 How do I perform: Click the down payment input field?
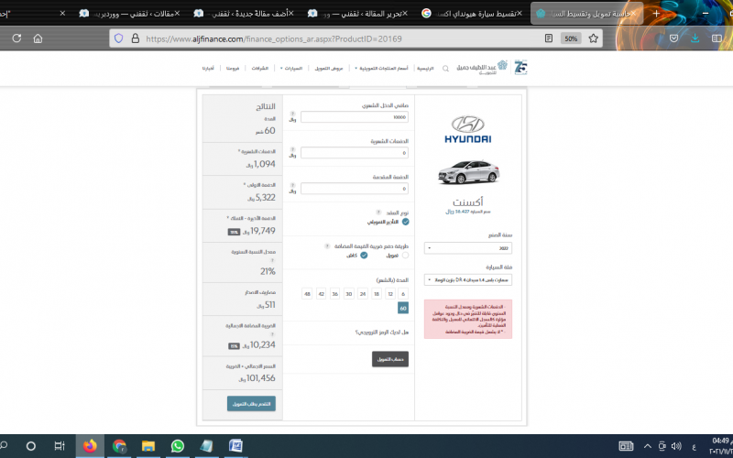pyautogui.click(x=355, y=189)
